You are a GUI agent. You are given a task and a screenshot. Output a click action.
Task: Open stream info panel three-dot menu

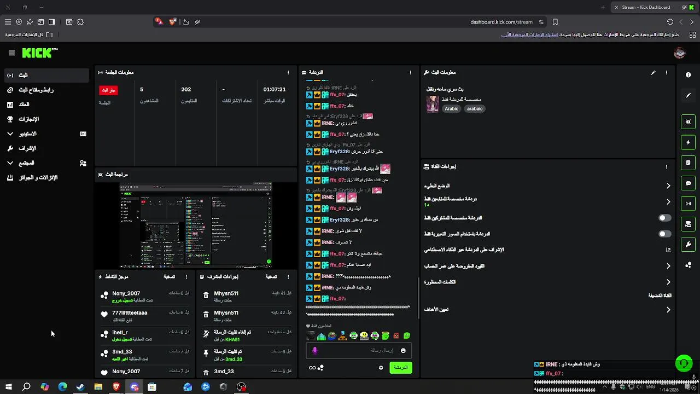coord(666,72)
